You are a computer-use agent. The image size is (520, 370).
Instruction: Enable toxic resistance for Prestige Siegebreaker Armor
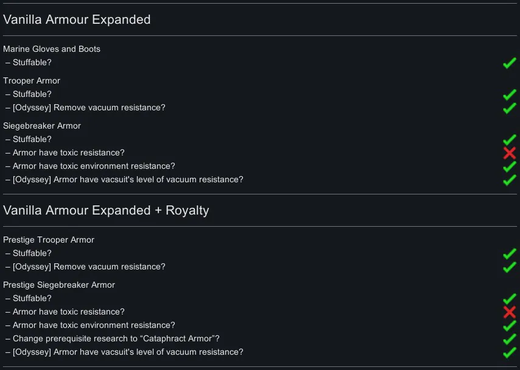[509, 312]
